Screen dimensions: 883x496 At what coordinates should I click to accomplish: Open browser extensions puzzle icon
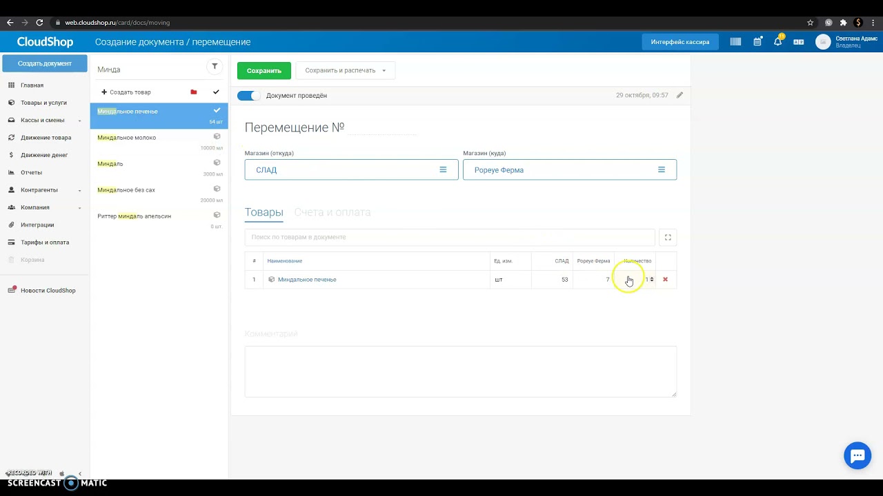[843, 23]
